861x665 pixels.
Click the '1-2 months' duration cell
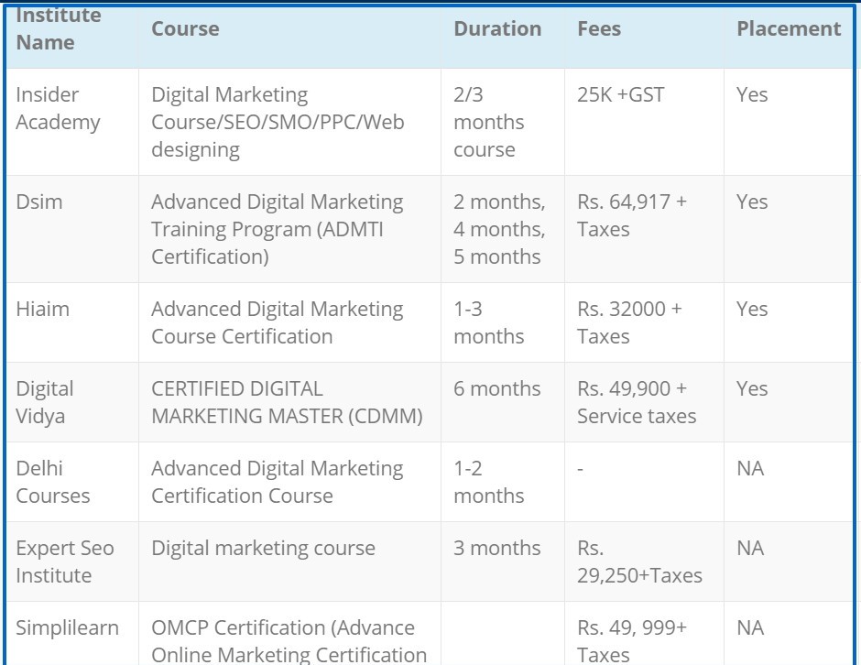coord(503,482)
